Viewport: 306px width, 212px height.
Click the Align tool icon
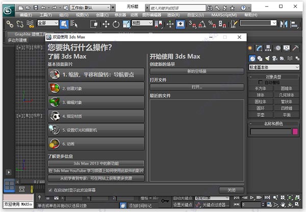[294, 25]
